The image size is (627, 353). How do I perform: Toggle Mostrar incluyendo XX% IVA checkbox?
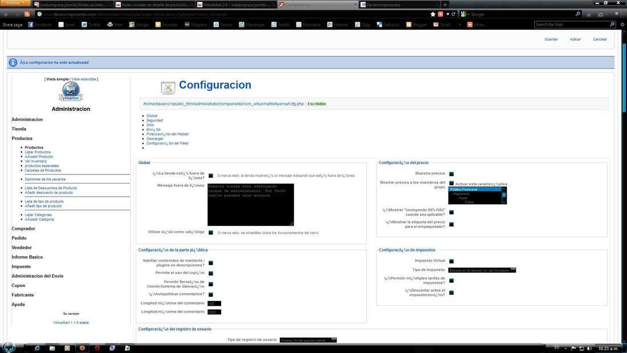click(451, 213)
